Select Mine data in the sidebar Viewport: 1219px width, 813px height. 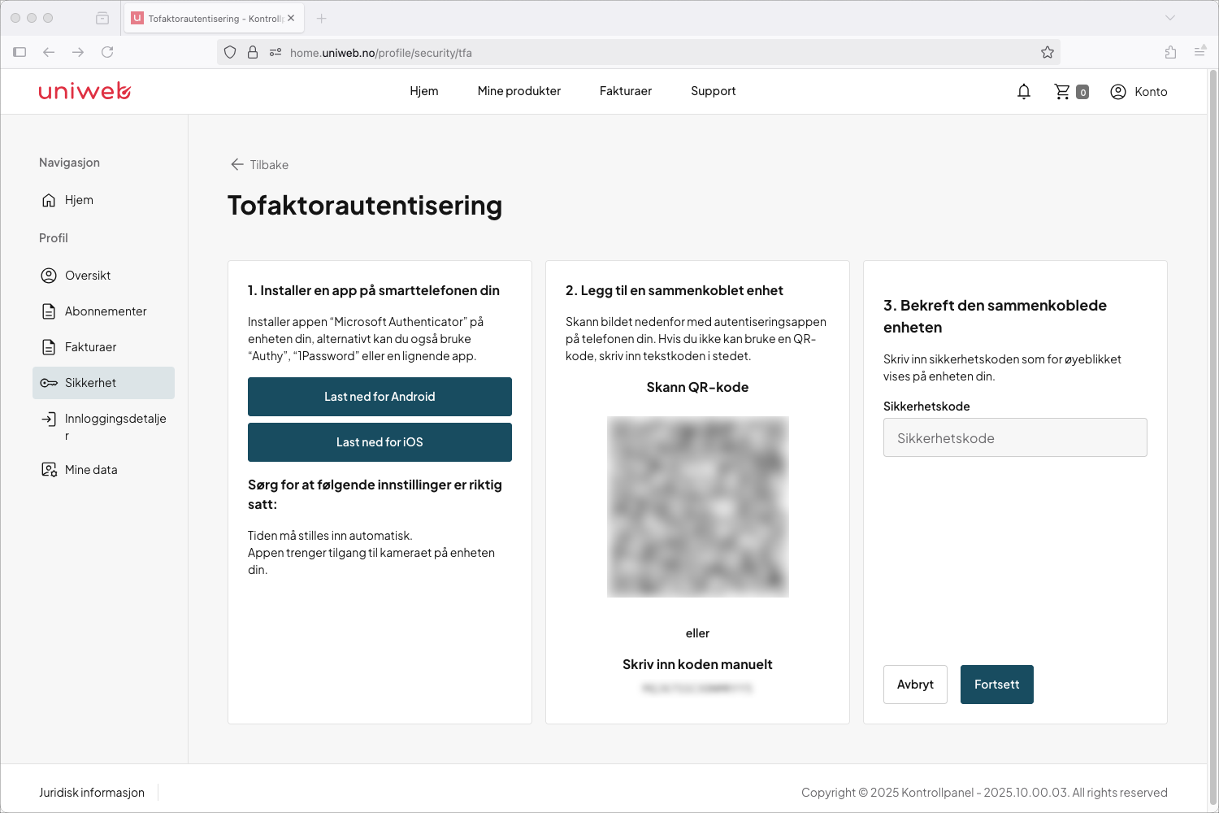tap(104, 470)
